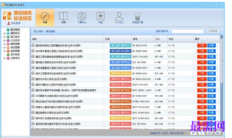This screenshot has width=232, height=138.
Task: Go to the last page
Action: 217,133
